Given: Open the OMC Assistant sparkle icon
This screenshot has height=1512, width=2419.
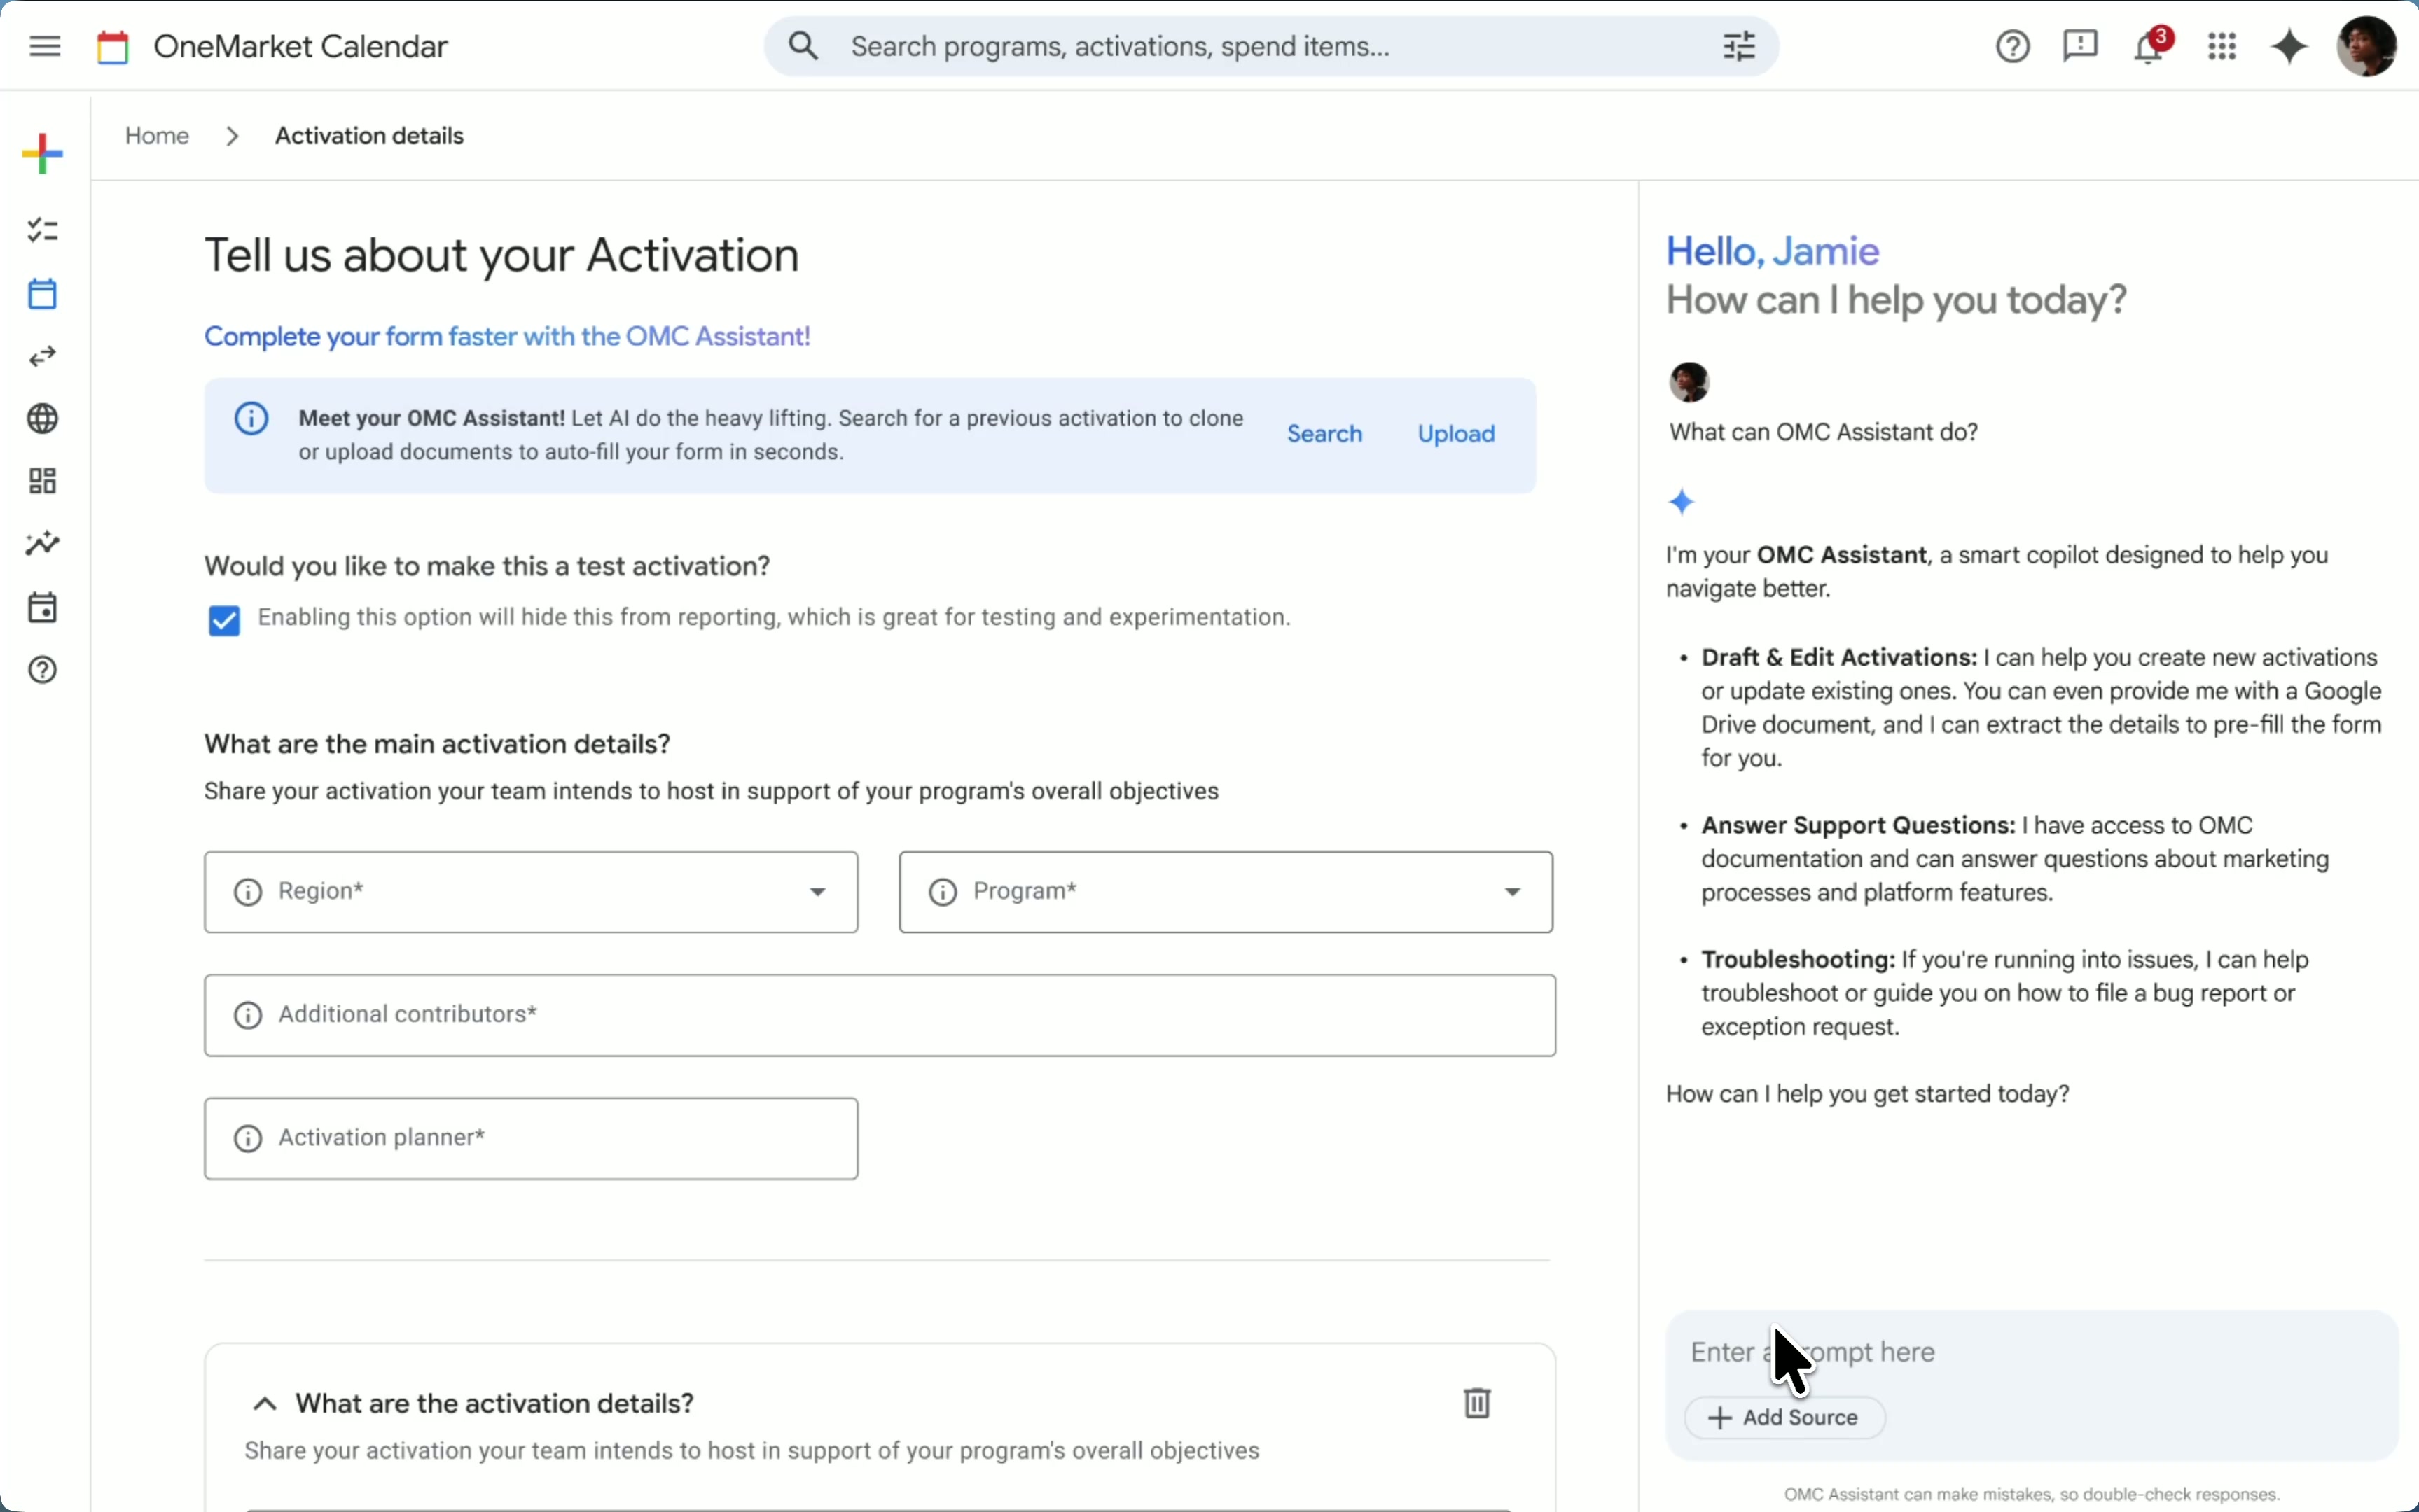Looking at the screenshot, I should pos(2289,46).
